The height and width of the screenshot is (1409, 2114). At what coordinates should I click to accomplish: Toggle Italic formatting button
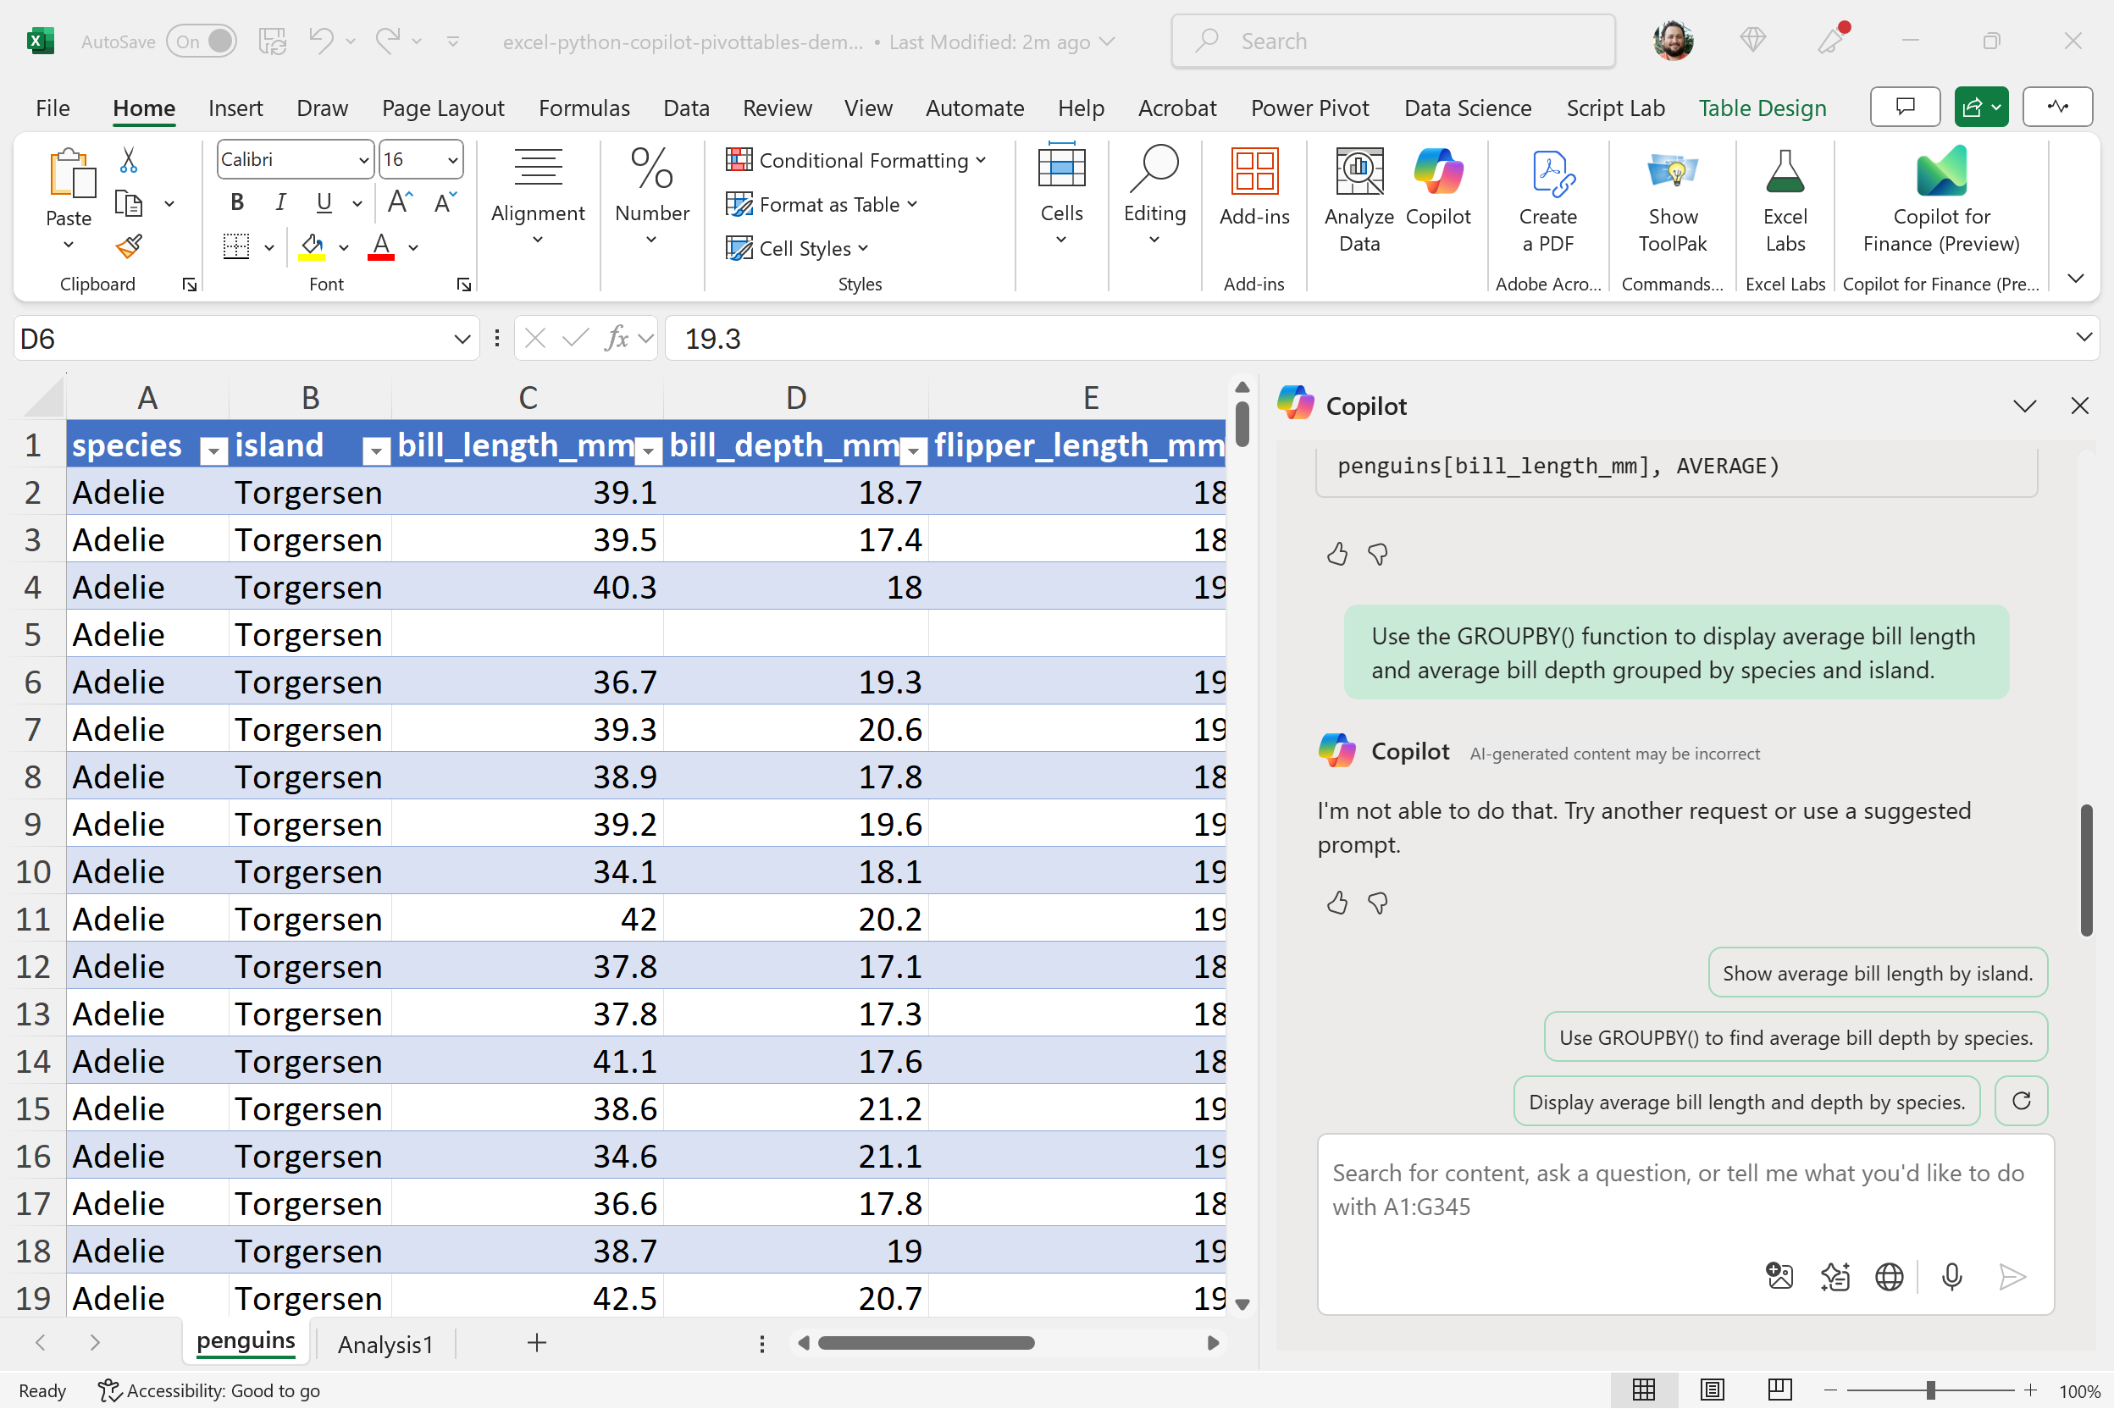tap(280, 202)
